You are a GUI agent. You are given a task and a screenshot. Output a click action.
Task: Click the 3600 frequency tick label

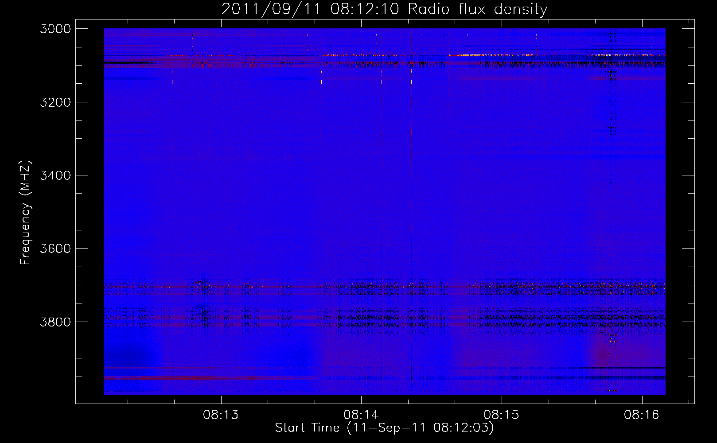pos(55,249)
